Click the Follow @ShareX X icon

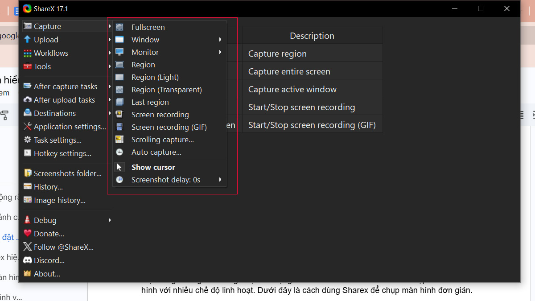tap(28, 247)
